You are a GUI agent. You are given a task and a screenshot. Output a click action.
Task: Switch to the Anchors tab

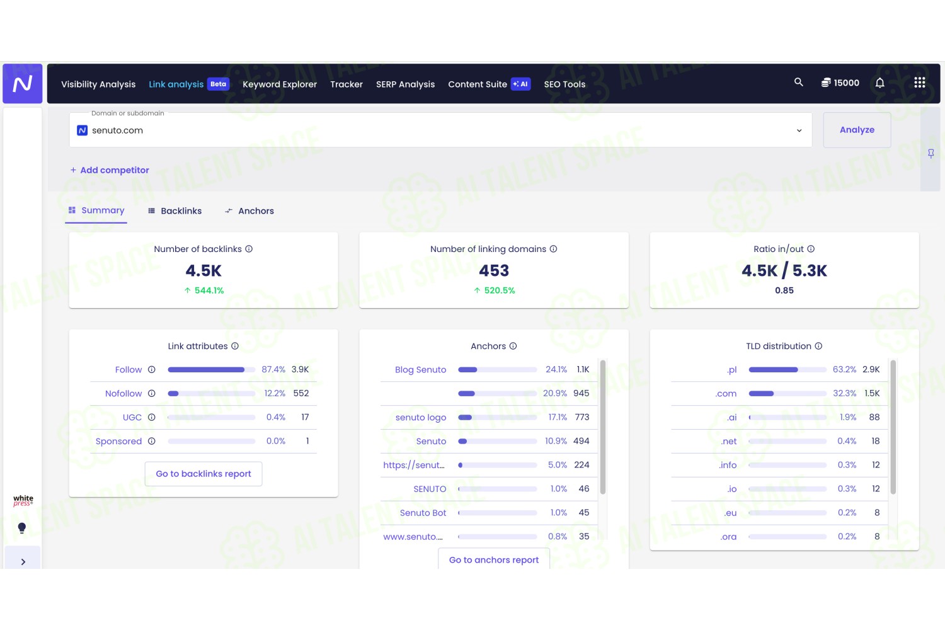[x=249, y=211]
